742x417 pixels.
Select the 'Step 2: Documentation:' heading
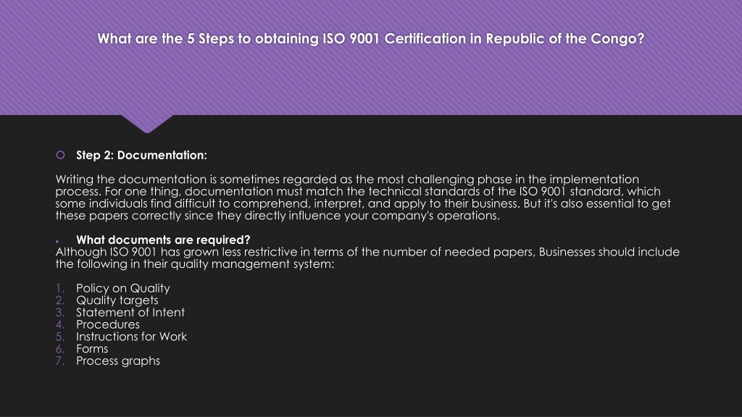(x=141, y=155)
